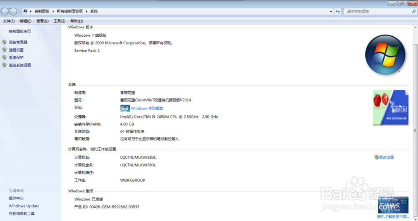Click the window Restore button

(x=402, y=3)
